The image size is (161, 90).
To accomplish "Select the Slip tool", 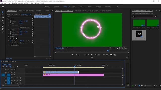I will pyautogui.click(x=3, y=23).
